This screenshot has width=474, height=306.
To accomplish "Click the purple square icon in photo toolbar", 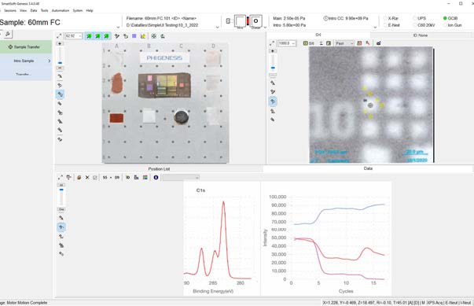I will click(134, 36).
